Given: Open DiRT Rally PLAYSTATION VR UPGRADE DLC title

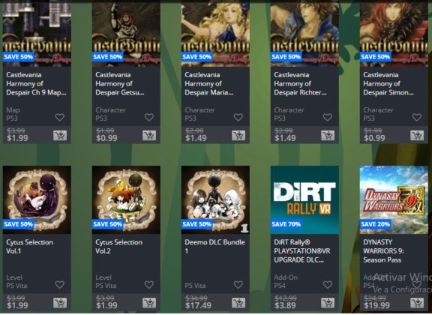Looking at the screenshot, I should [x=302, y=250].
